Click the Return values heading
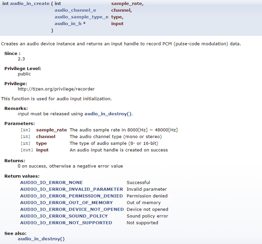Image resolution: width=262 pixels, height=244 pixels. (x=22, y=176)
